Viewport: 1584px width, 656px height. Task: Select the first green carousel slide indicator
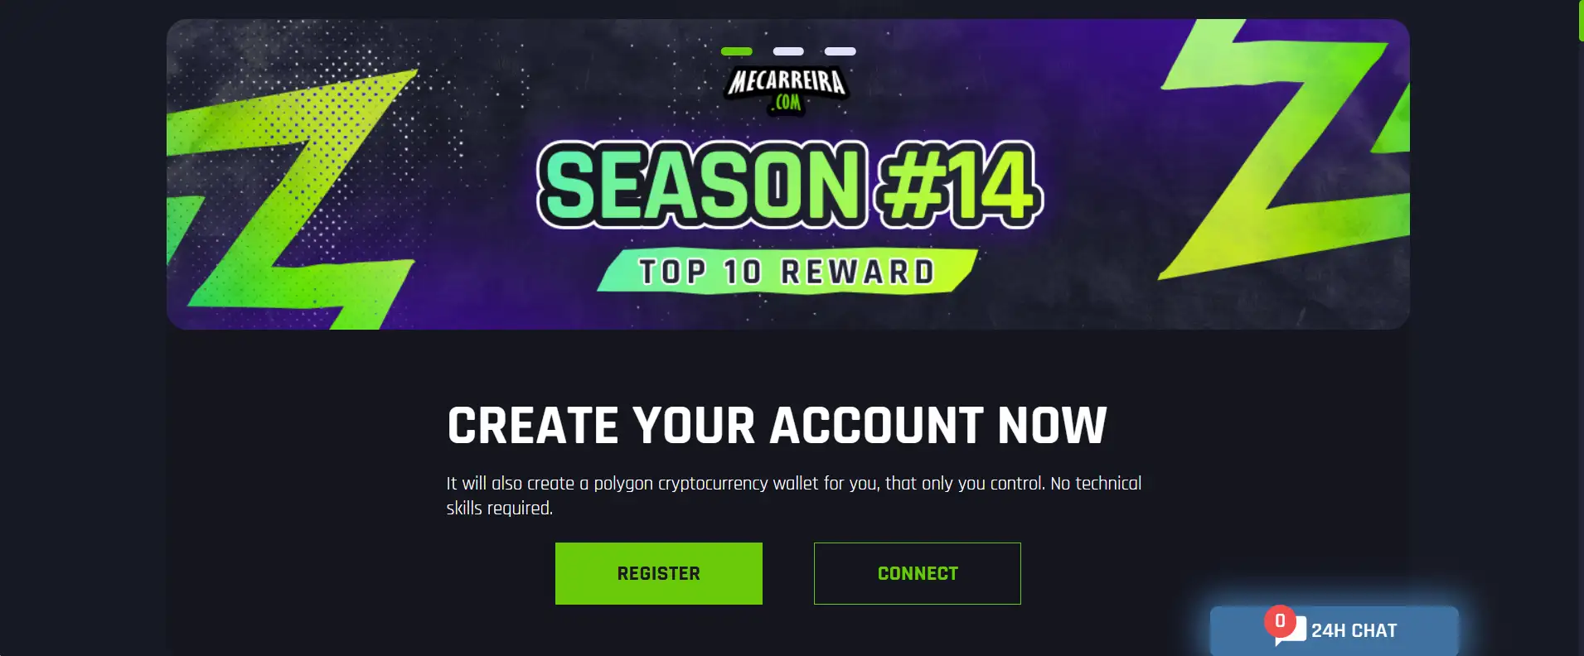[737, 51]
